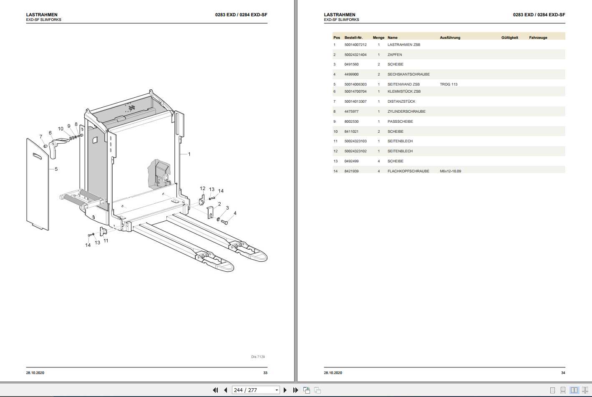Screen dimensions: 592x397
Task: Click page number 34 in the footer
Action: pyautogui.click(x=563, y=373)
